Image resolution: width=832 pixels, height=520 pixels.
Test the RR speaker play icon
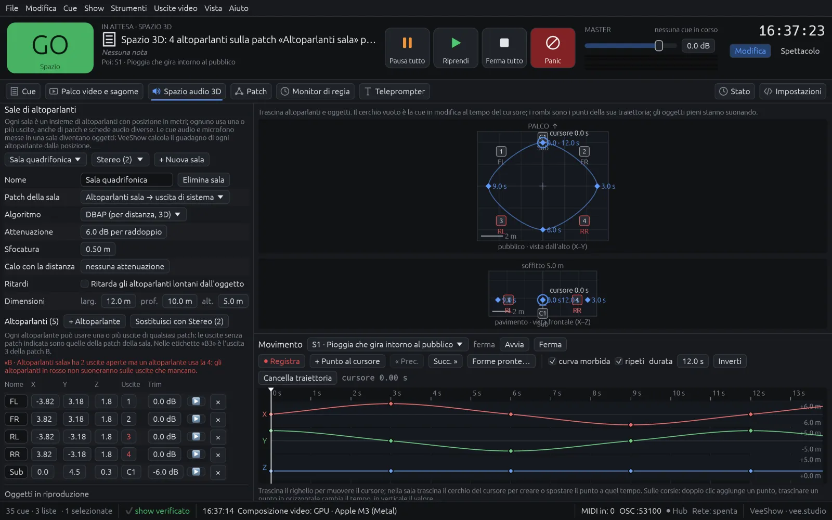(196, 454)
